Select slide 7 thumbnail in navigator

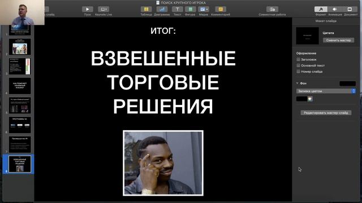(x=20, y=144)
